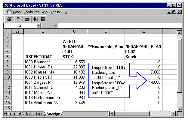The height and width of the screenshot is (120, 188).
Task: Click the vertical scrollbar down arrow
Action: [x=179, y=109]
